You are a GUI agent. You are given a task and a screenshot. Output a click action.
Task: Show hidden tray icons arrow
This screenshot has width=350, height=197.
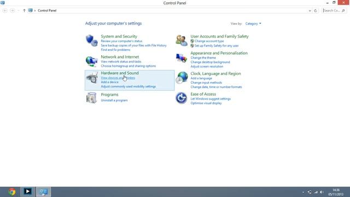[303, 192]
